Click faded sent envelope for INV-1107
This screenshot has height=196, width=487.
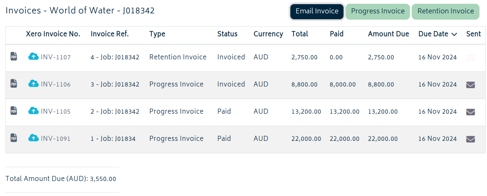(x=471, y=57)
